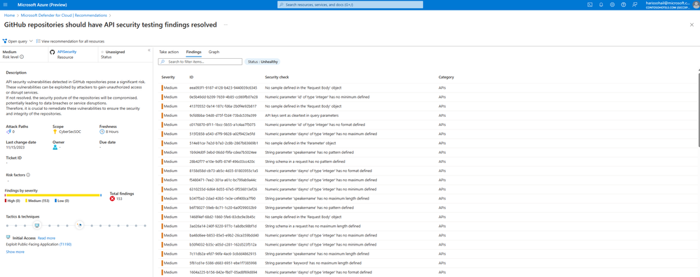
Task: Sort by the Security check column header
Action: (277, 77)
